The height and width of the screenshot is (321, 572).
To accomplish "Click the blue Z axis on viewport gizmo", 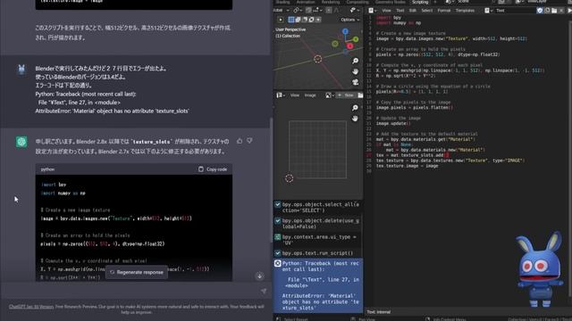I will click(x=345, y=32).
